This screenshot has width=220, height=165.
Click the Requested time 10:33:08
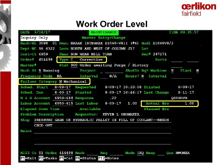pyautogui.click(x=132, y=87)
